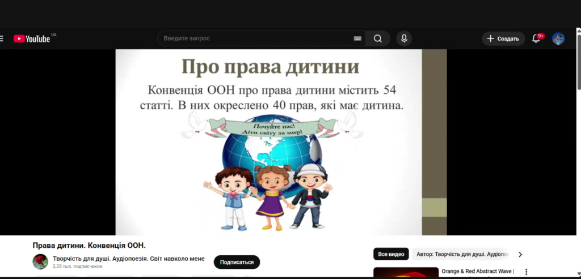
Task: Click the Orange & Red Abstract Wave title
Action: click(477, 271)
